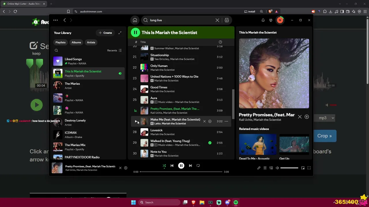Open Windows Start menu
This screenshot has height=207, width=369.
(x=133, y=202)
